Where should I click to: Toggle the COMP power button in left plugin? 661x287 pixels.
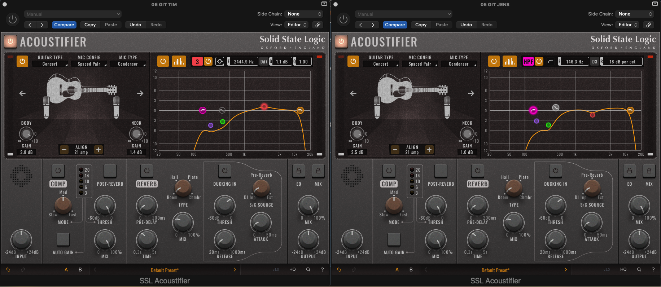(58, 170)
